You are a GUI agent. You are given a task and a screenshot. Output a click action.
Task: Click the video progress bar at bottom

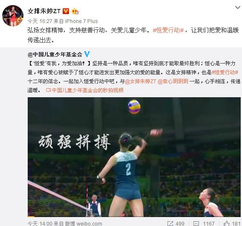pyautogui.click(x=134, y=217)
